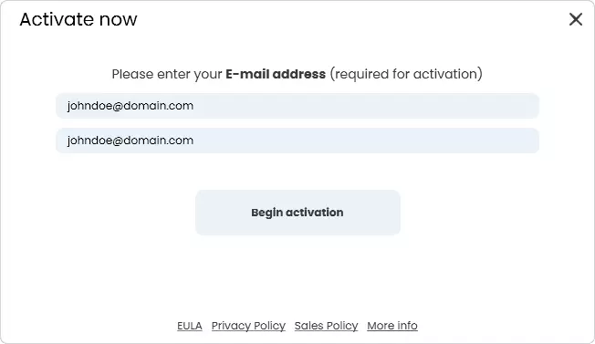Select the primary e-mail input box

click(297, 106)
